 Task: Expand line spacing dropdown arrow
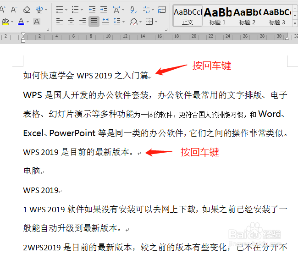coord(123,22)
